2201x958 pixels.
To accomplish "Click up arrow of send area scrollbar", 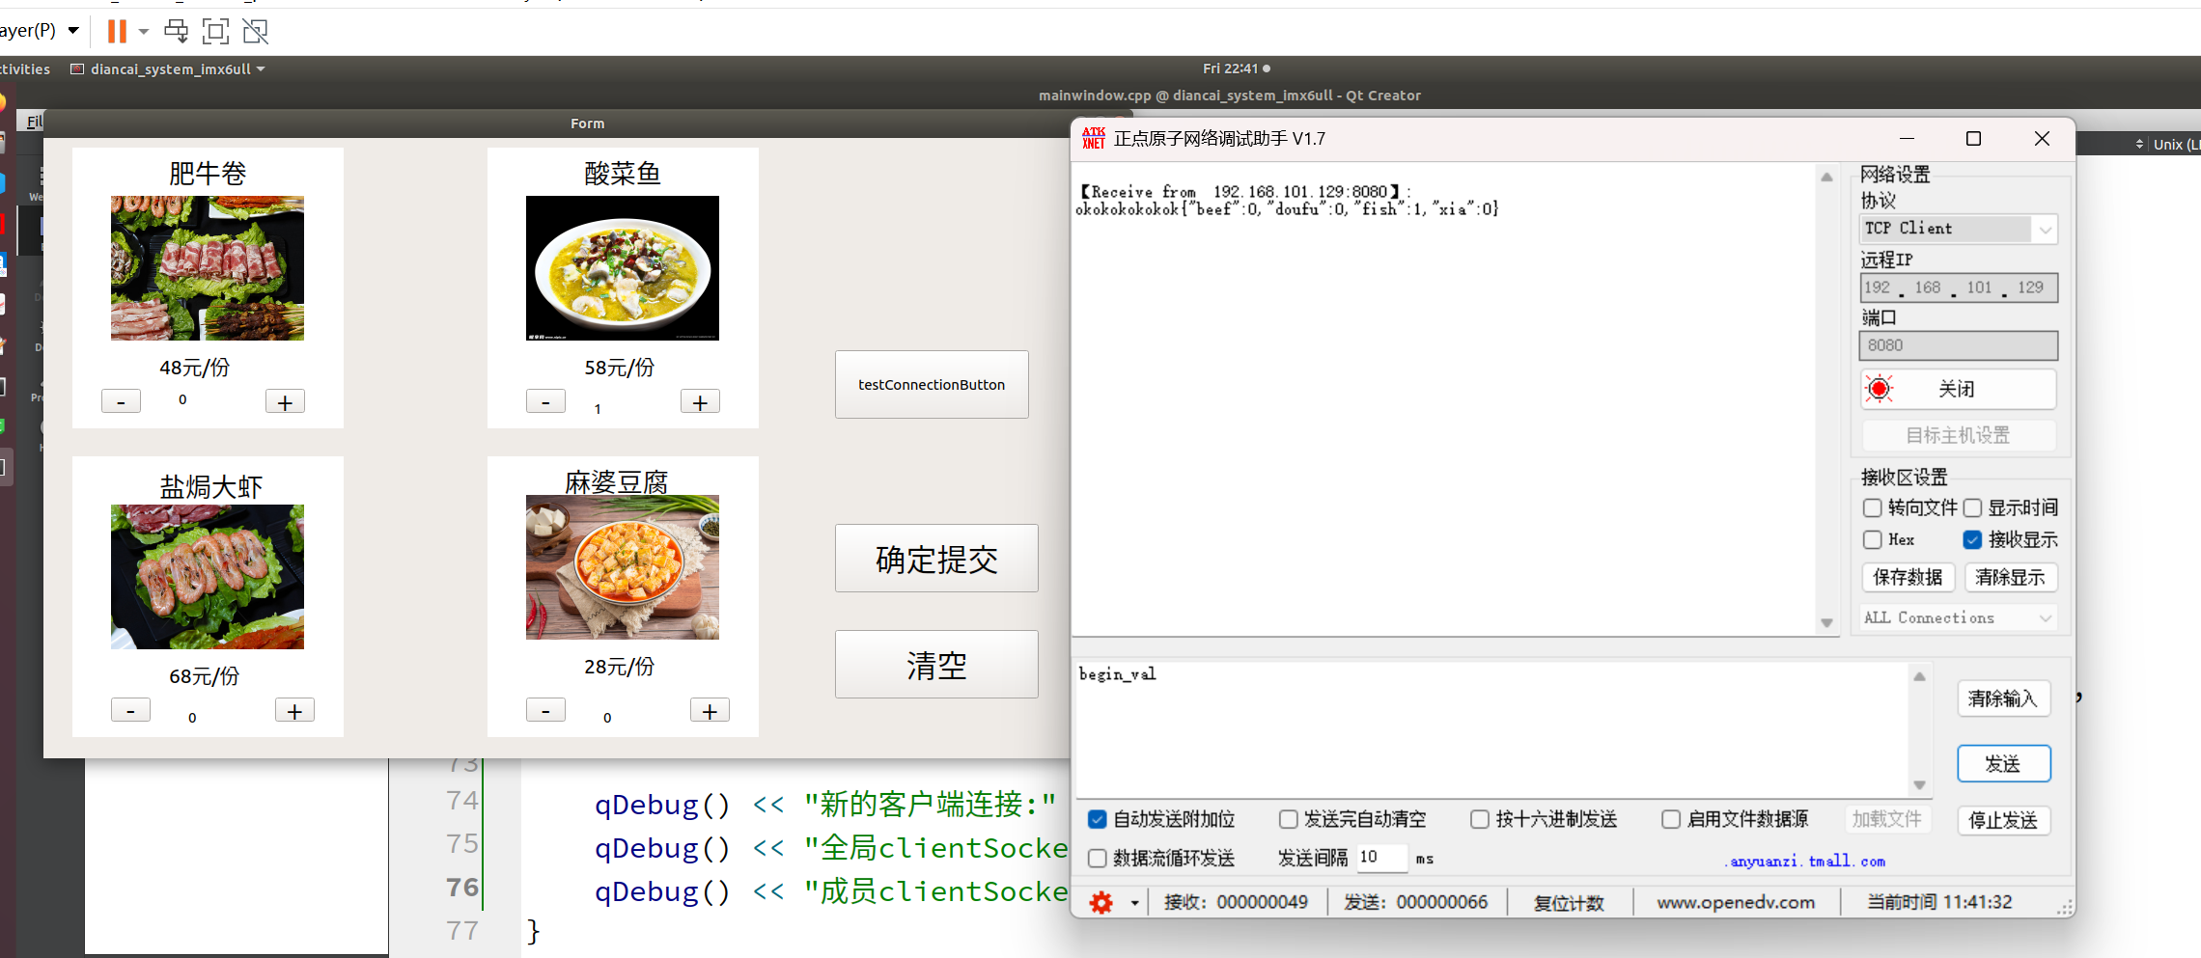I will click(1919, 676).
